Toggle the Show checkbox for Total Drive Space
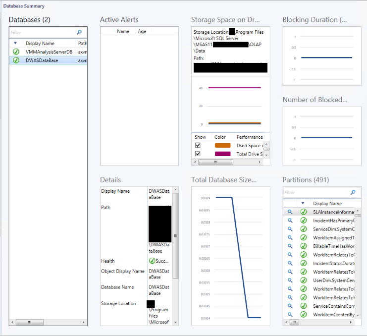The image size is (367, 336). (198, 154)
